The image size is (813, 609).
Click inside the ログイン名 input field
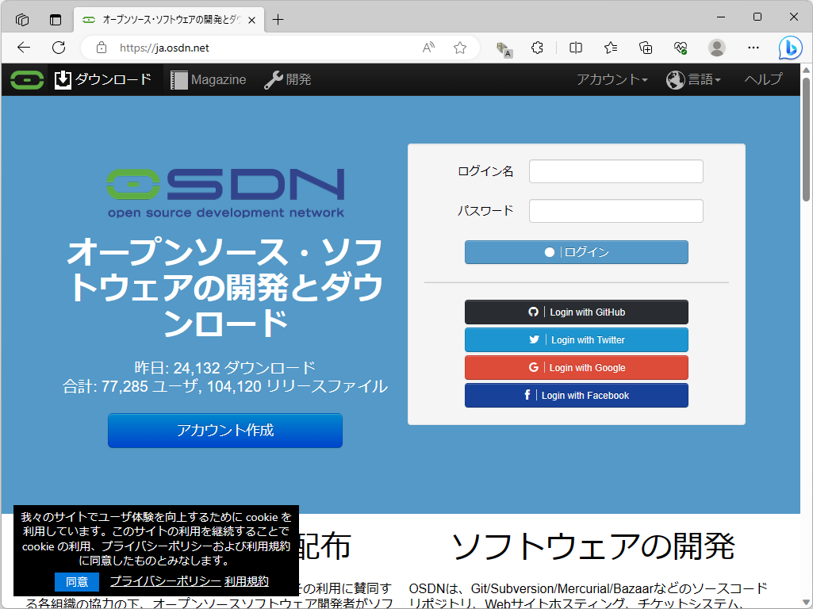pos(616,171)
